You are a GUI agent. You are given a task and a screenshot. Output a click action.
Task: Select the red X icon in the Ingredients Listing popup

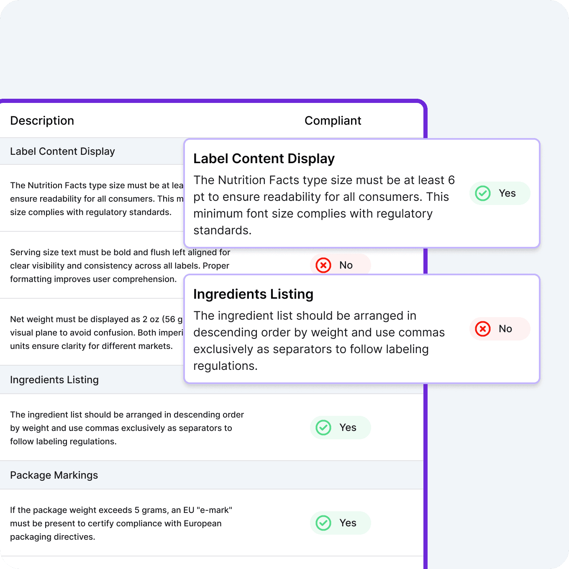point(482,329)
